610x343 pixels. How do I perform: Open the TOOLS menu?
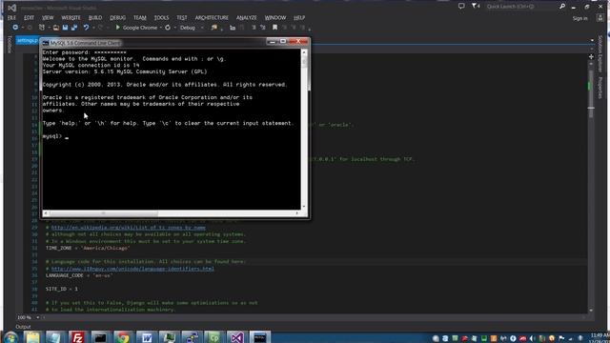[161, 18]
